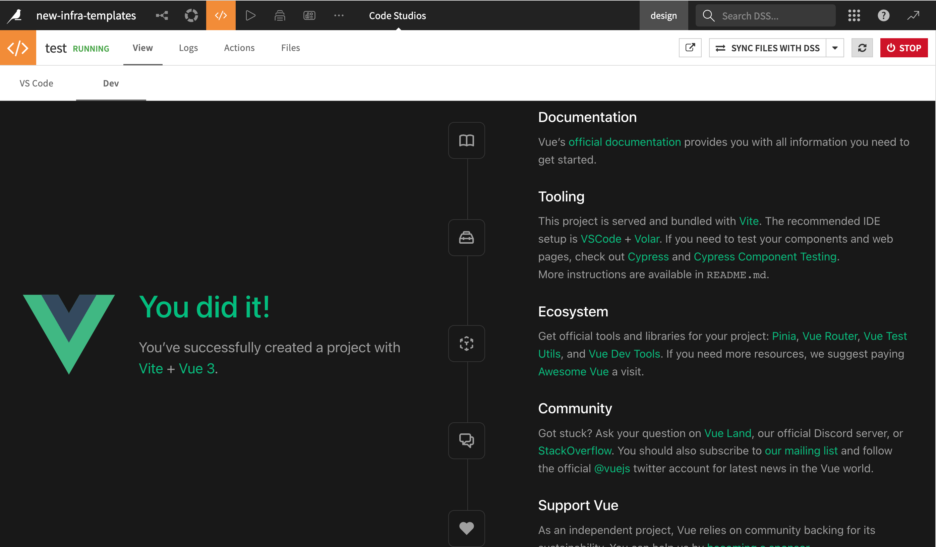Click the share/collaborate icon in toolbar
Viewport: 936px width, 547px height.
(162, 15)
